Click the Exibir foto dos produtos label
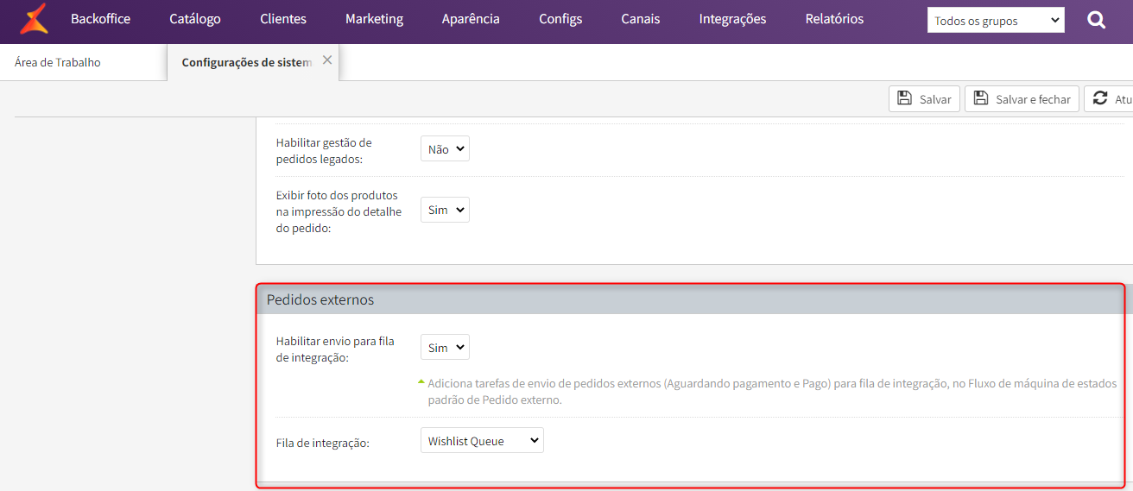Image resolution: width=1133 pixels, height=491 pixels. point(339,211)
